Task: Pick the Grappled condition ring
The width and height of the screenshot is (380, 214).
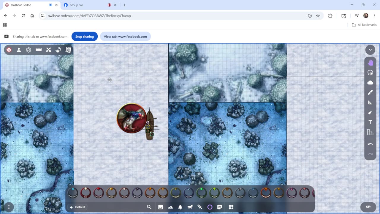Action: tap(189, 193)
